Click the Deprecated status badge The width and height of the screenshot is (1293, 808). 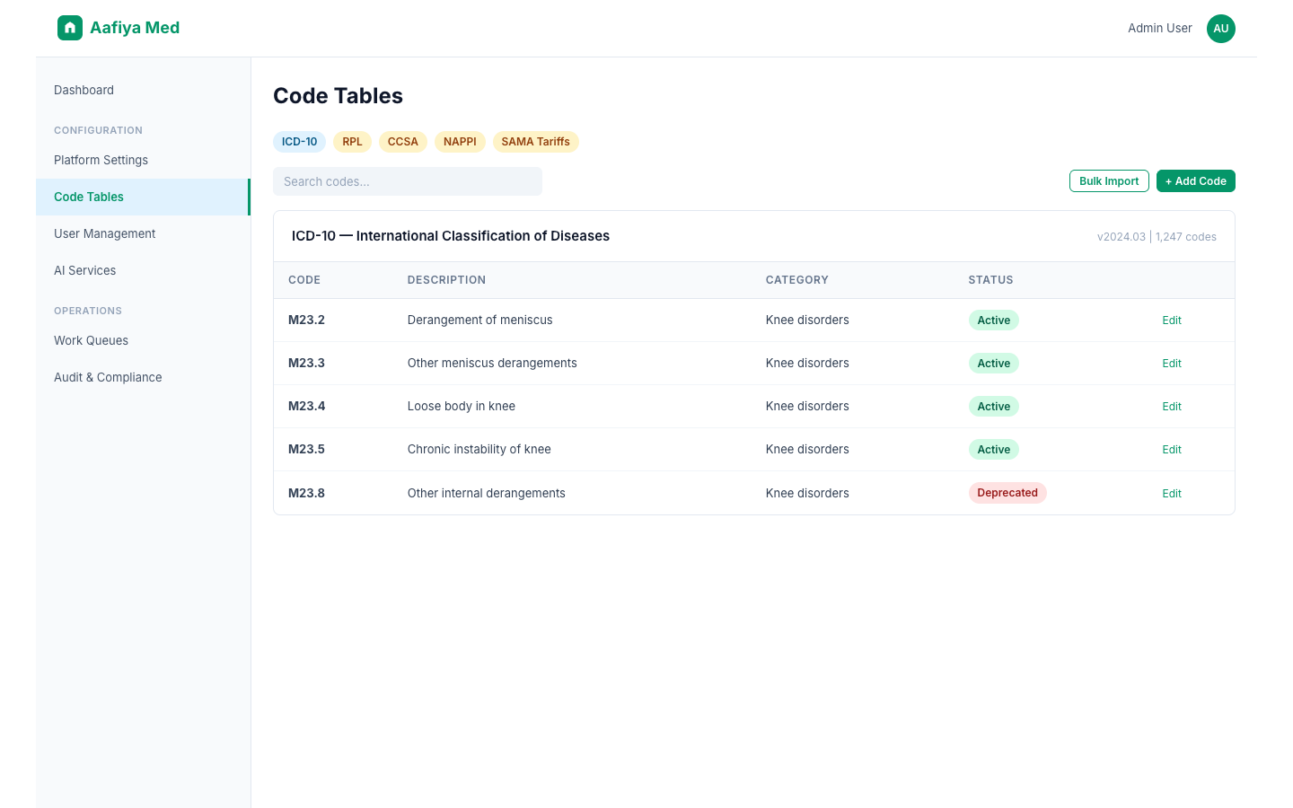[x=1007, y=493]
